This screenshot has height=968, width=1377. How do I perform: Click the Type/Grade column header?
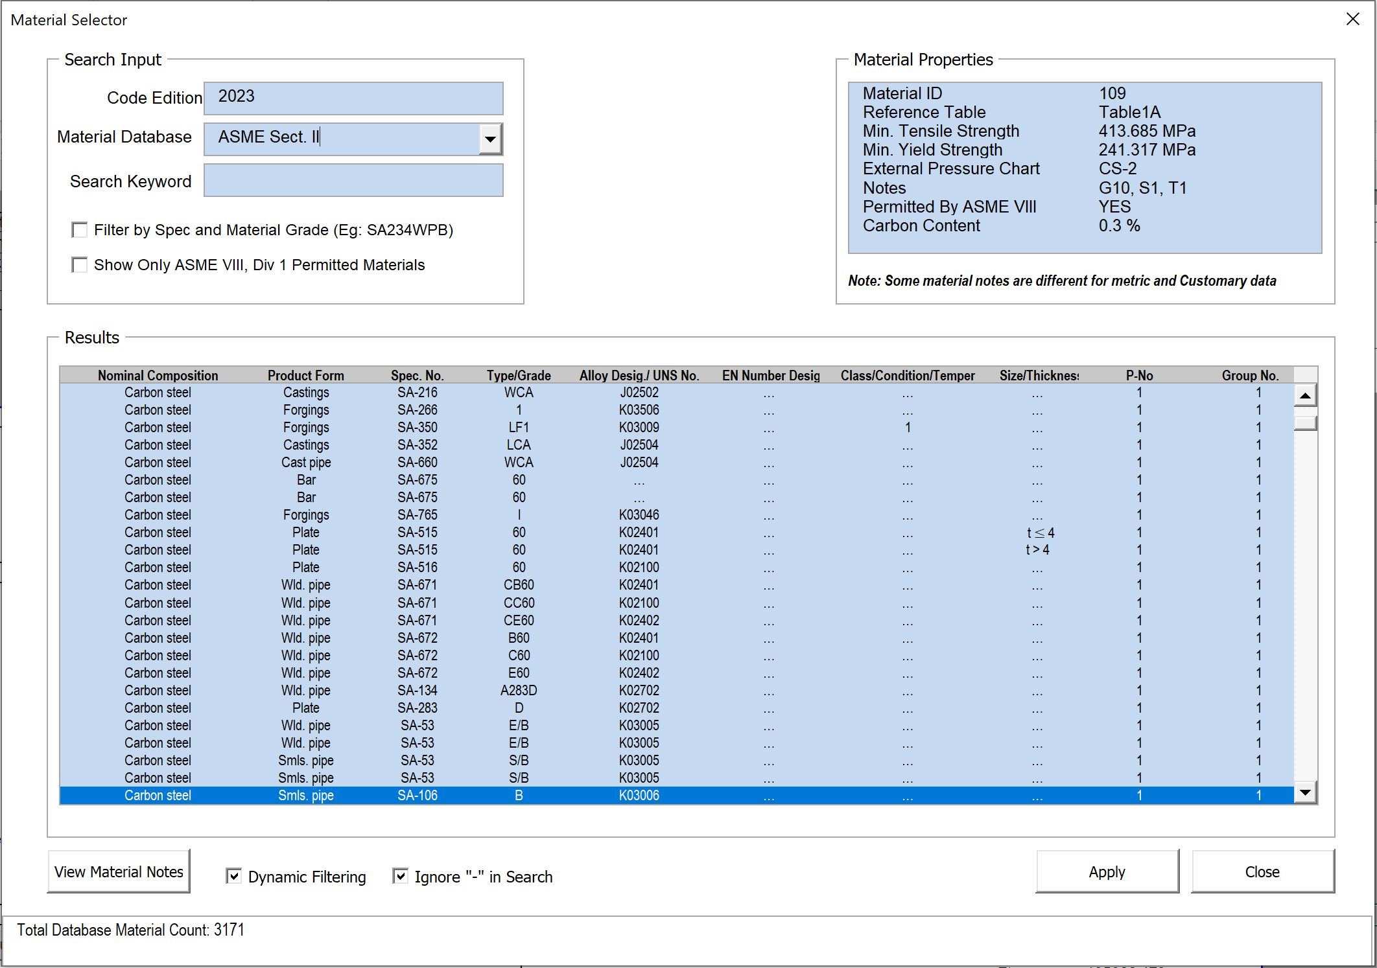519,375
